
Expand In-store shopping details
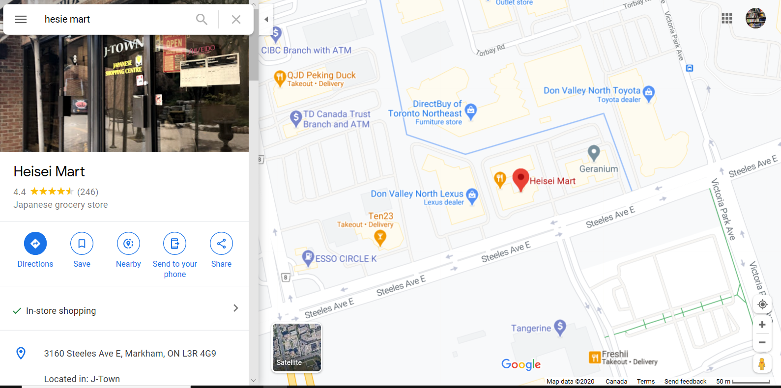[x=124, y=308]
